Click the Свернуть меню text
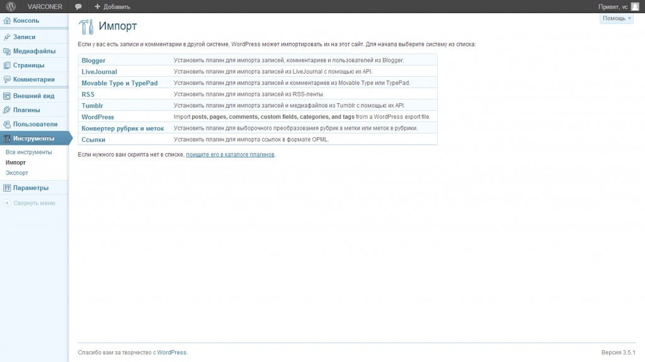 34,203
